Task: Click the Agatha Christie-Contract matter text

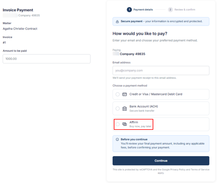Action: pyautogui.click(x=20, y=29)
